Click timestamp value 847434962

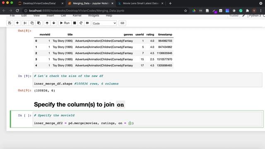pyautogui.click(x=165, y=47)
